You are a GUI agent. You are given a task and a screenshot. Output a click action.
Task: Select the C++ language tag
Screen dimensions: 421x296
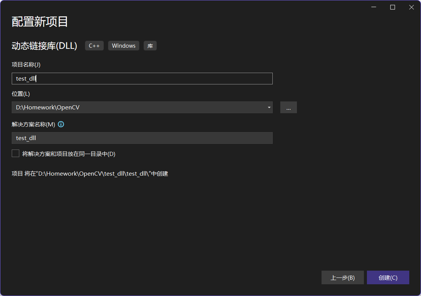(x=94, y=45)
